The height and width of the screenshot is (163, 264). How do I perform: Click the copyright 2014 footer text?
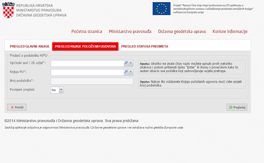click(71, 121)
